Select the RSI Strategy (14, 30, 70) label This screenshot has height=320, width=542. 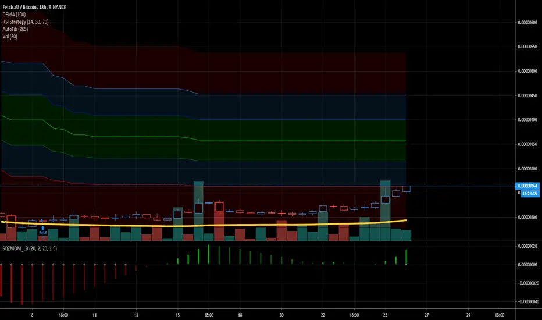tap(26, 22)
